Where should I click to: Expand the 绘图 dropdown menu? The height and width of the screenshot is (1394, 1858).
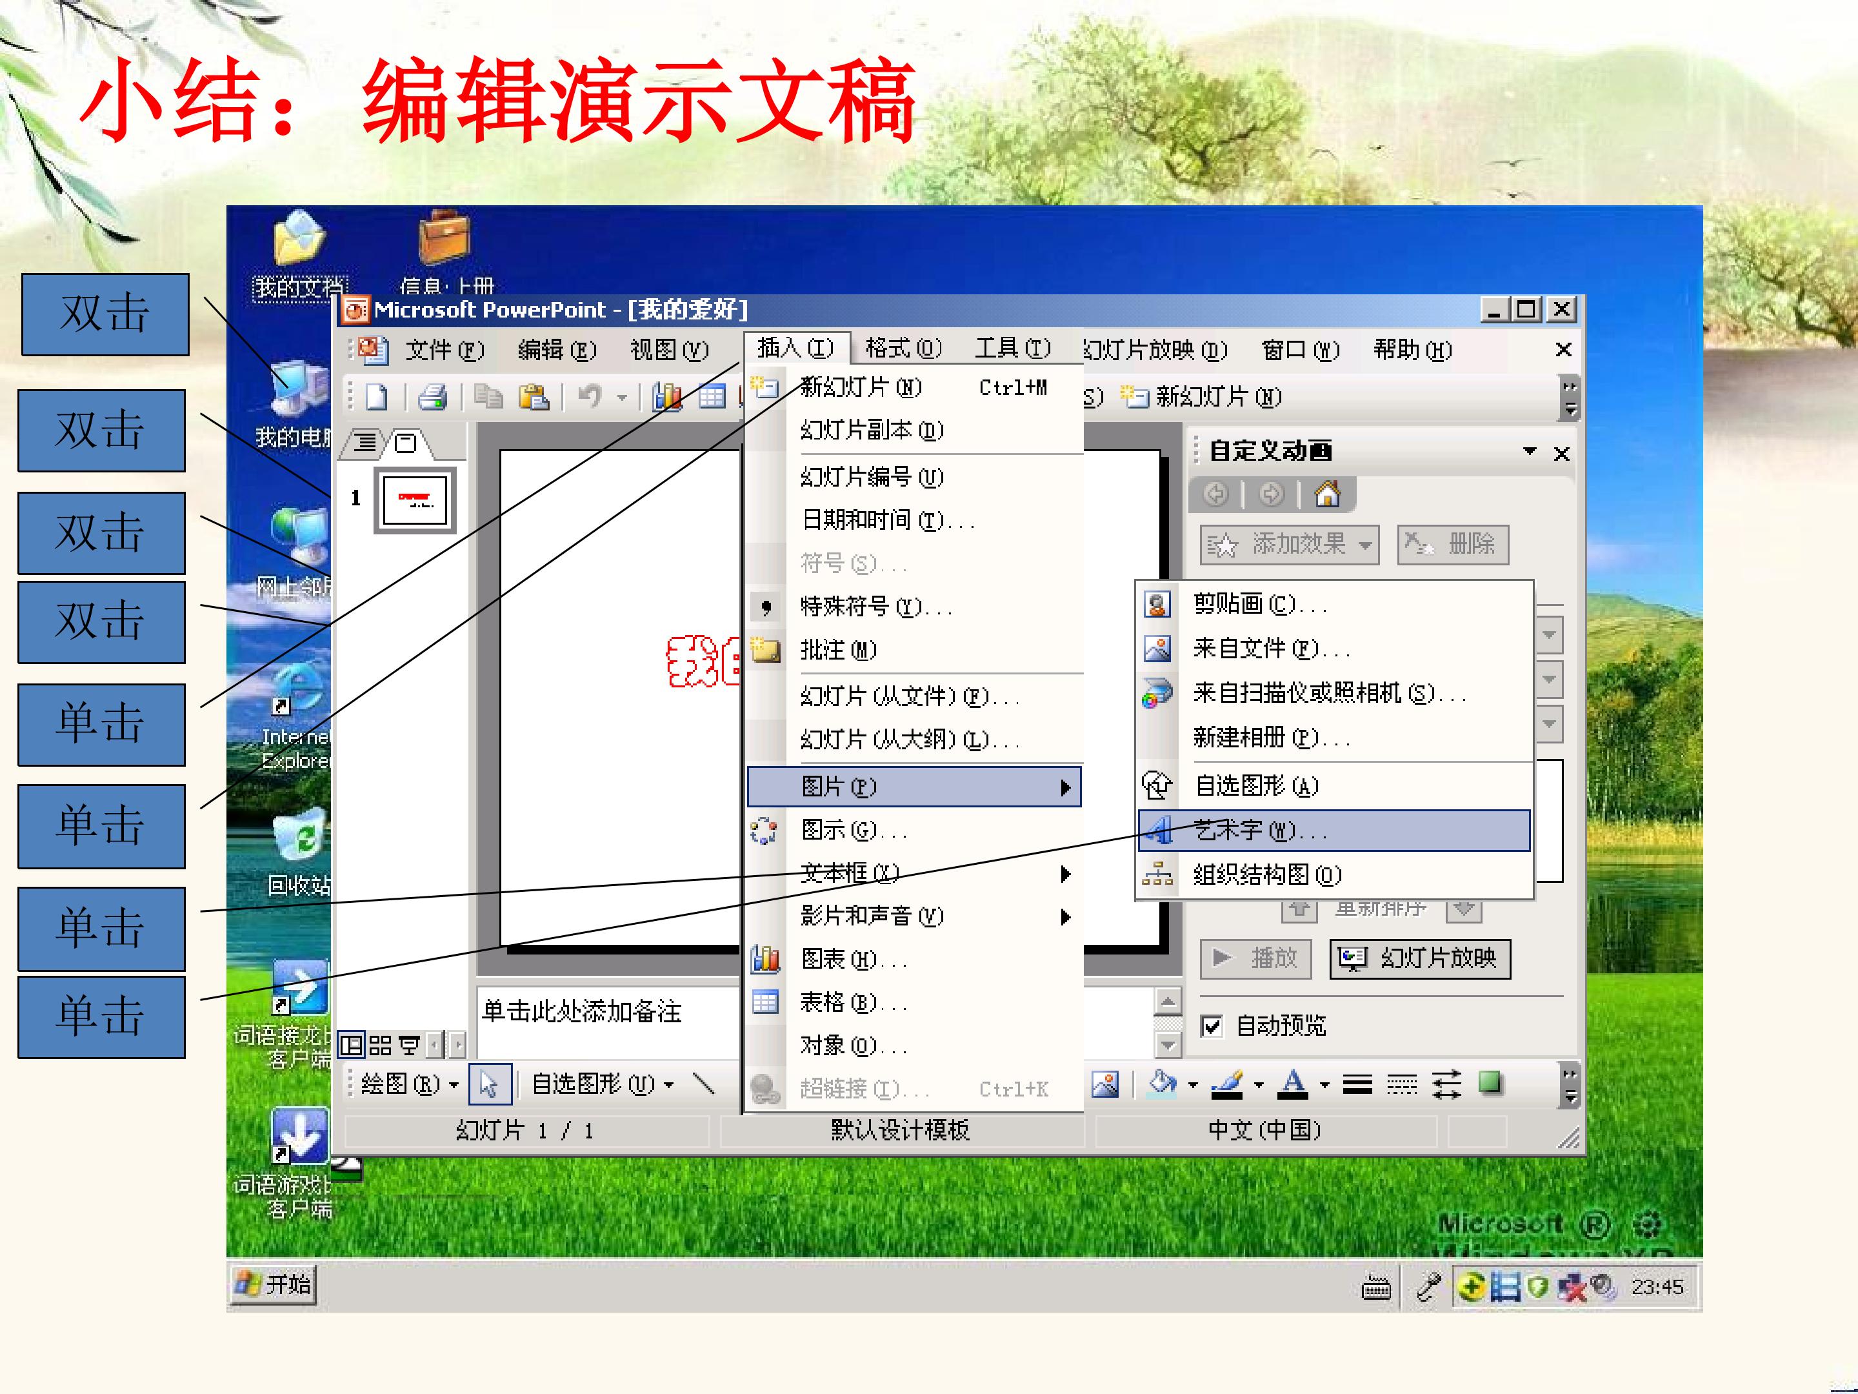pos(408,1084)
